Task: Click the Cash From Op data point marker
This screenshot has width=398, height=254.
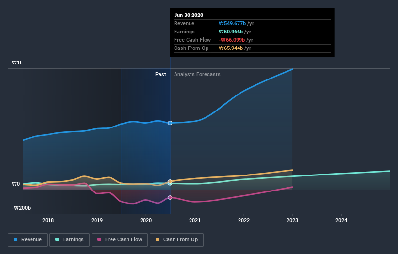Action: [x=170, y=181]
